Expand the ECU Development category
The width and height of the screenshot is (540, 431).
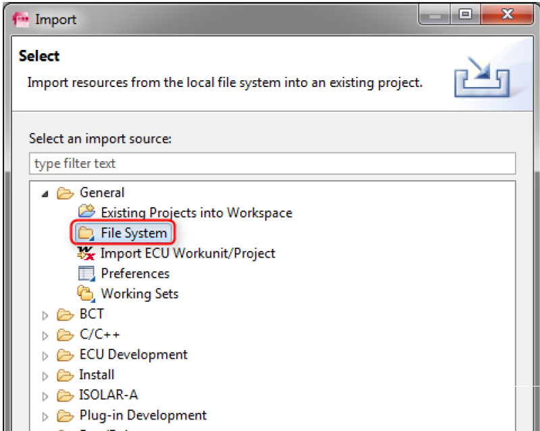point(45,355)
